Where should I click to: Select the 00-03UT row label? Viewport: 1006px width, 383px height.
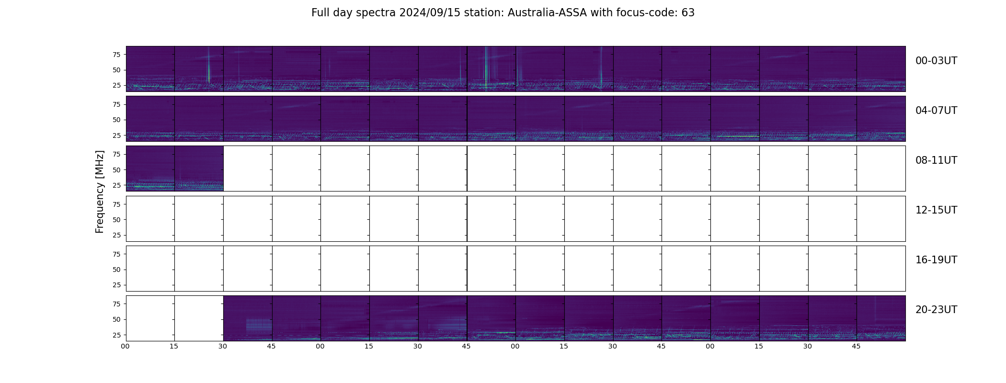(x=936, y=61)
